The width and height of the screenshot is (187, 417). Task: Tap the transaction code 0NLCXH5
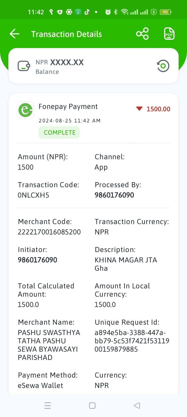pyautogui.click(x=33, y=195)
